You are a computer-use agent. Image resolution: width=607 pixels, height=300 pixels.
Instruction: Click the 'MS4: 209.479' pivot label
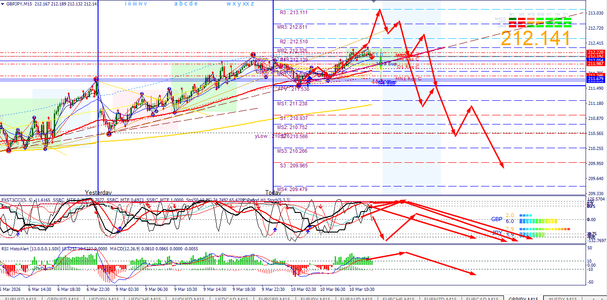(x=292, y=189)
